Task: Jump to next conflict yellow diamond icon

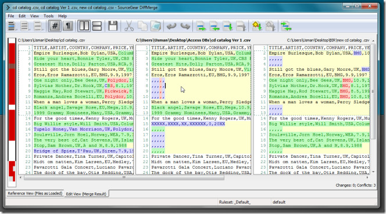Action: 257,26
